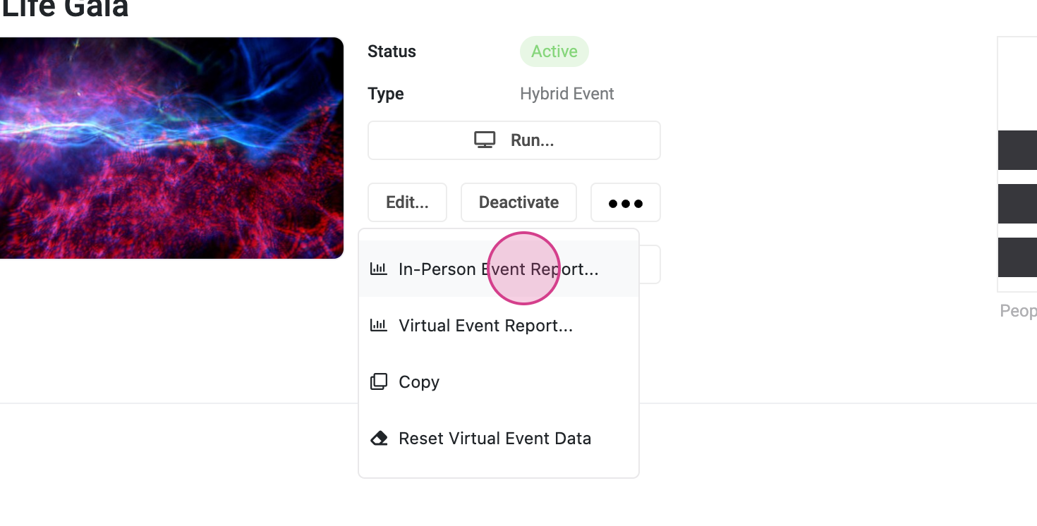The width and height of the screenshot is (1037, 526).
Task: Select Virtual Event Report from the menu
Action: 485,326
